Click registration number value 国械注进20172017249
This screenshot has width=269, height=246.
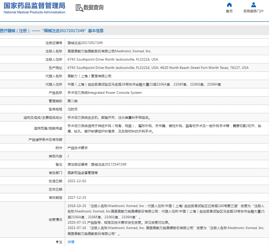pos(85,43)
